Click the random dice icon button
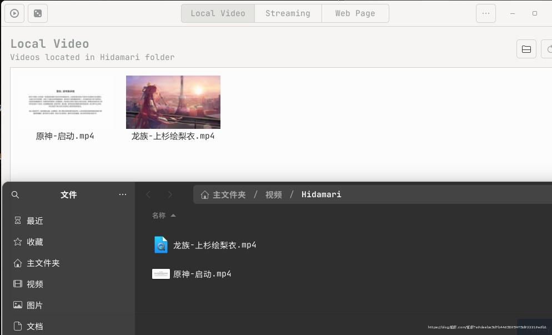The width and height of the screenshot is (552, 335). click(x=38, y=13)
